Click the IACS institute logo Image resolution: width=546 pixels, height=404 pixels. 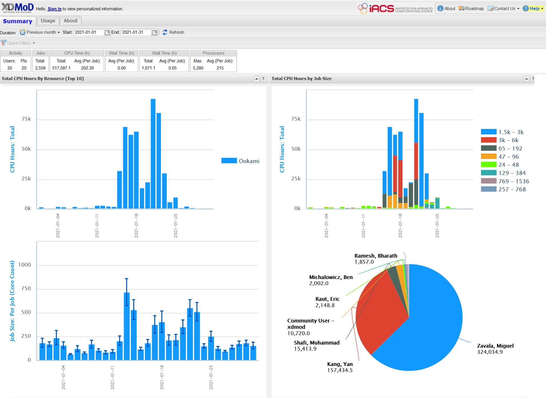[x=395, y=9]
